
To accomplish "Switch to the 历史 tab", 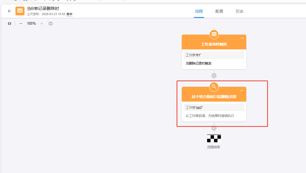I will [239, 11].
